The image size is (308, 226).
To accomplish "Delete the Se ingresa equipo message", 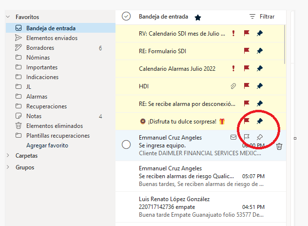I will (279, 146).
